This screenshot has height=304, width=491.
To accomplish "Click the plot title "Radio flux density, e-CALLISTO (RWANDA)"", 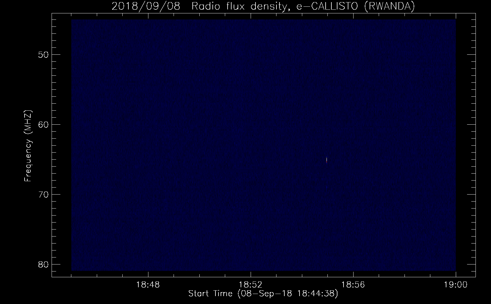I will 303,6.
